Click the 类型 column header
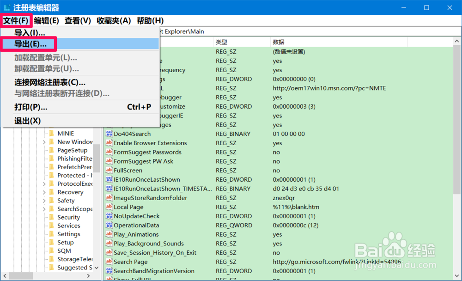 coord(241,42)
